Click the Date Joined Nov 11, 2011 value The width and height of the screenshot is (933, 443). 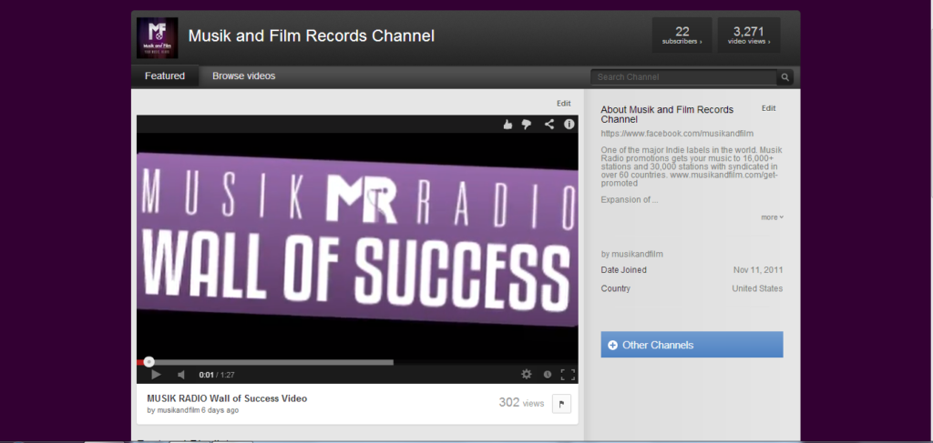[758, 270]
